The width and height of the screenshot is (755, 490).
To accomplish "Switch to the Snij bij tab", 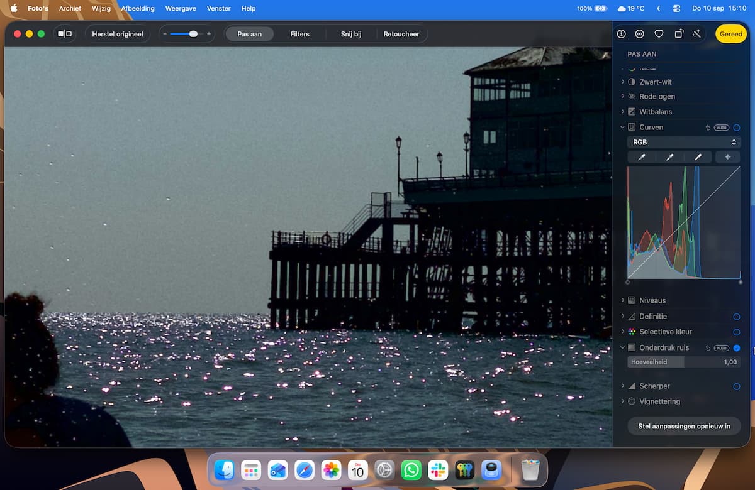I will (x=351, y=34).
